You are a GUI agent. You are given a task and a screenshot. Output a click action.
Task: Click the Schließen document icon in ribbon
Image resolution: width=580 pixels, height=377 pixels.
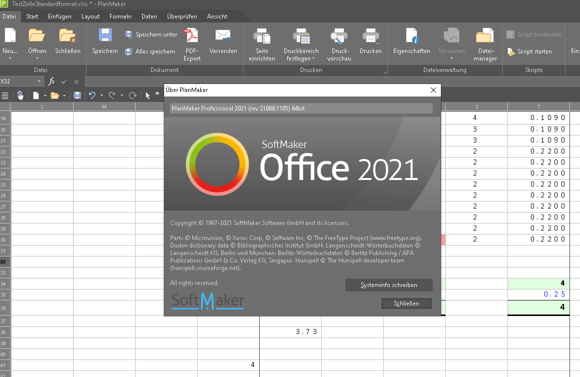(x=68, y=36)
